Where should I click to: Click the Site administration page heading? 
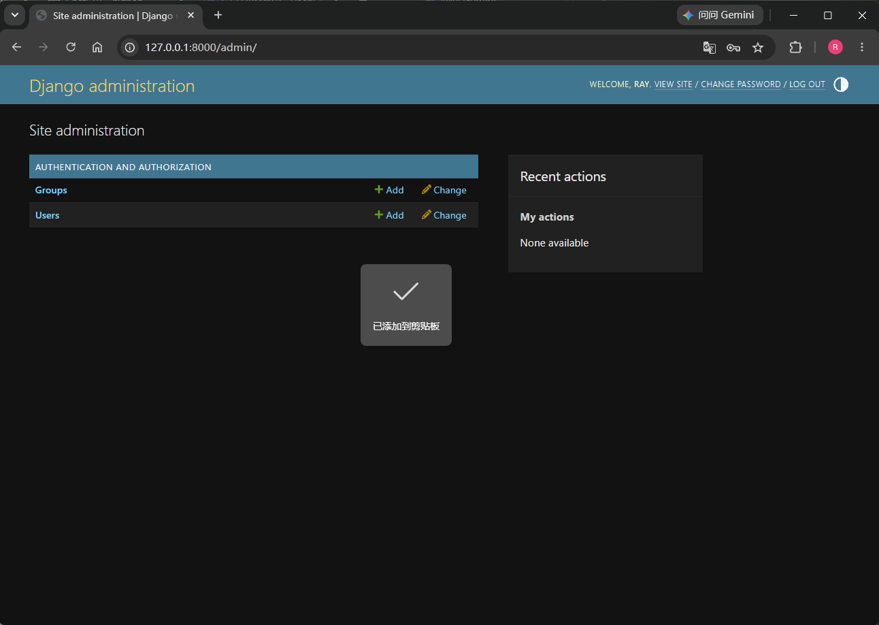coord(87,131)
